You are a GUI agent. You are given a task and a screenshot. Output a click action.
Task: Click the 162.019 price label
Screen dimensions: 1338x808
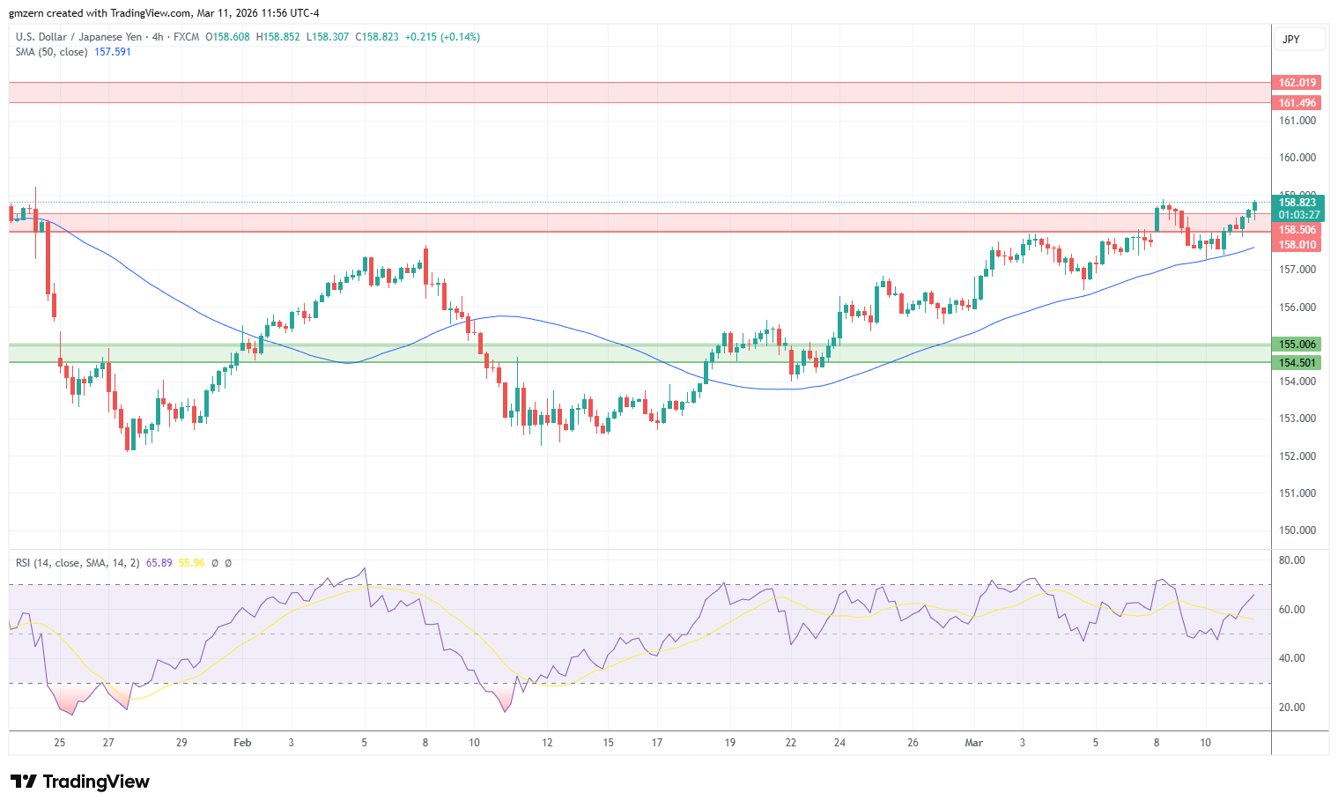coord(1297,83)
